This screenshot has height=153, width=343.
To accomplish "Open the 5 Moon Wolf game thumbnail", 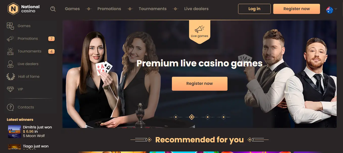I will coord(14,131).
